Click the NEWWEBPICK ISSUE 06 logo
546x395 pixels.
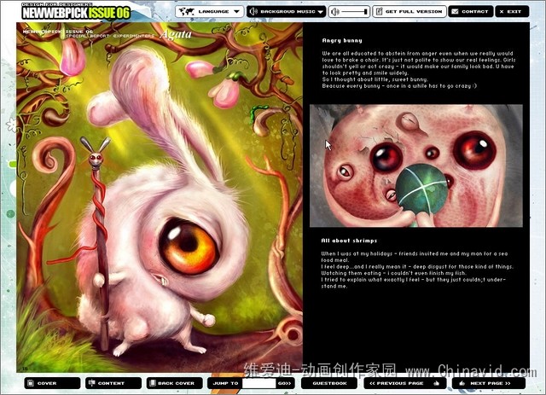pyautogui.click(x=76, y=11)
